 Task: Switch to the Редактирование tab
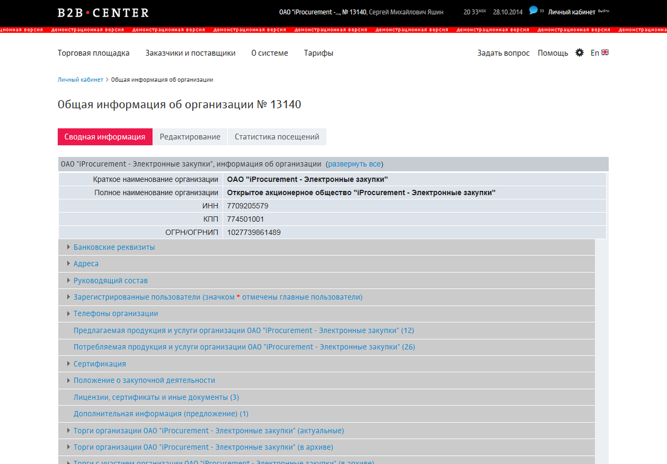(x=190, y=137)
